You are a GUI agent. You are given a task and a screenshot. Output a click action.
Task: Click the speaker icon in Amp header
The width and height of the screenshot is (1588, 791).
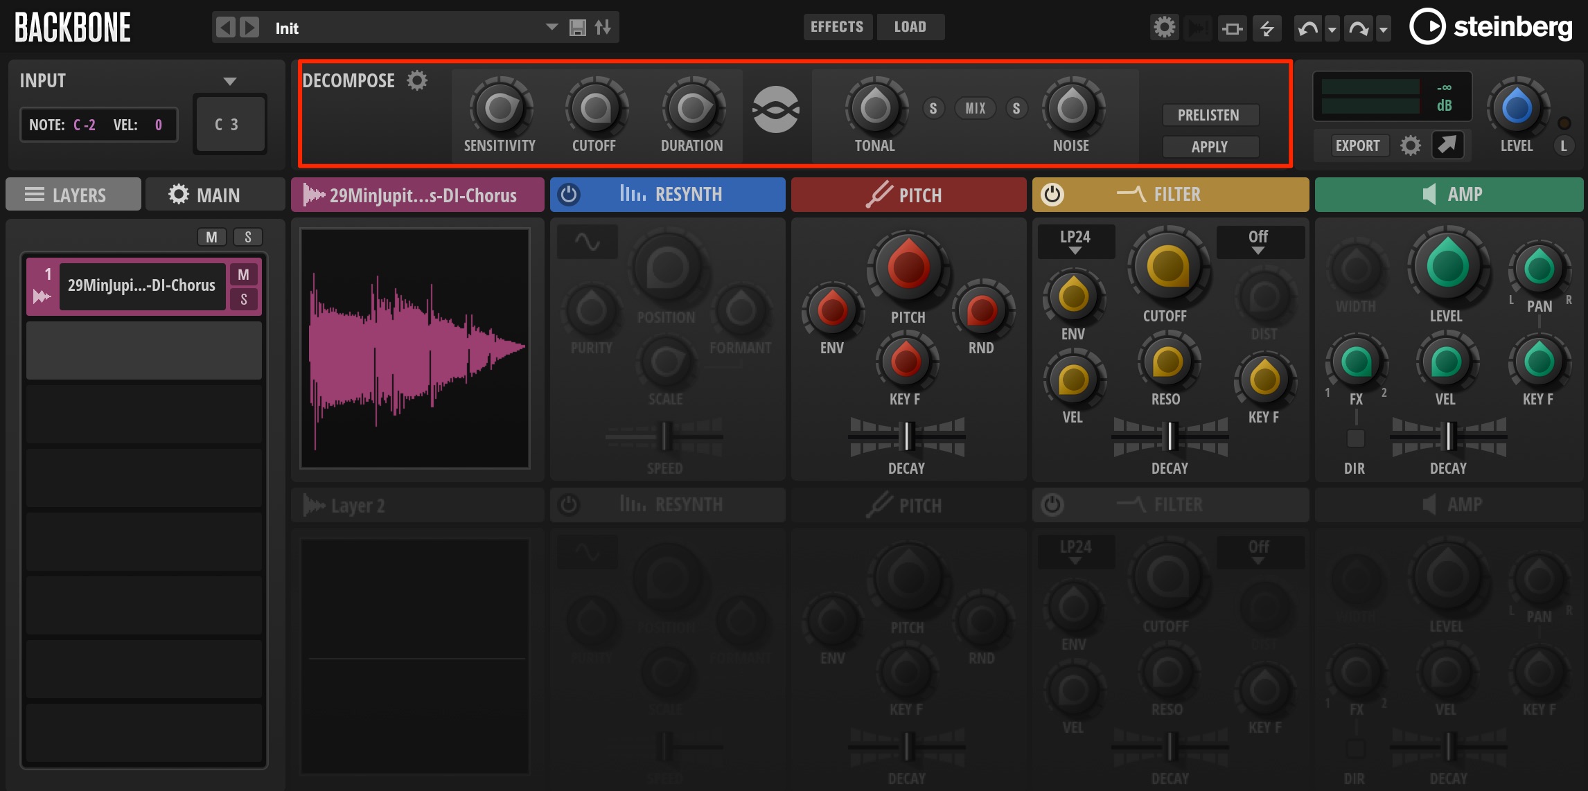1429,194
